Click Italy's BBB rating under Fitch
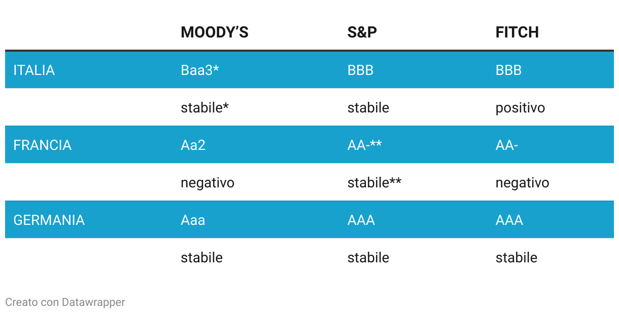This screenshot has width=619, height=314. (x=508, y=70)
